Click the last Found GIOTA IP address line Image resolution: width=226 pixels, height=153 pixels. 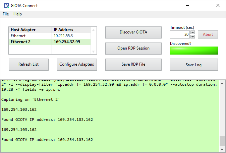47,140
